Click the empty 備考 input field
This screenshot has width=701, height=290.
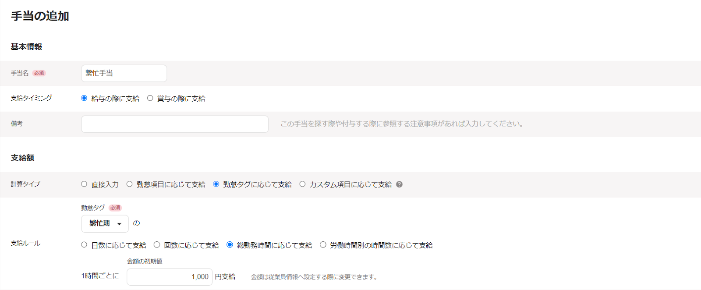(x=175, y=124)
